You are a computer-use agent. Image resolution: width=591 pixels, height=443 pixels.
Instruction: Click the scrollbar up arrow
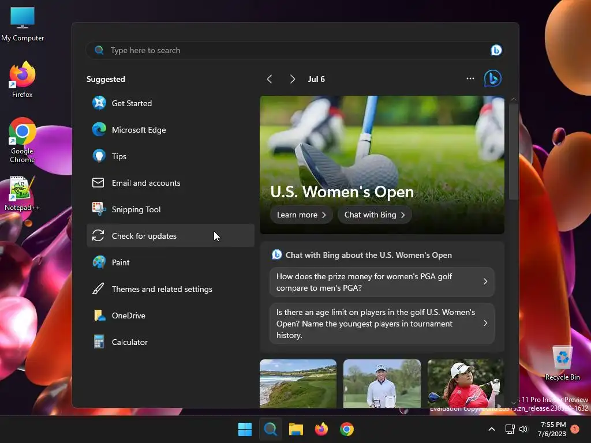click(513, 99)
